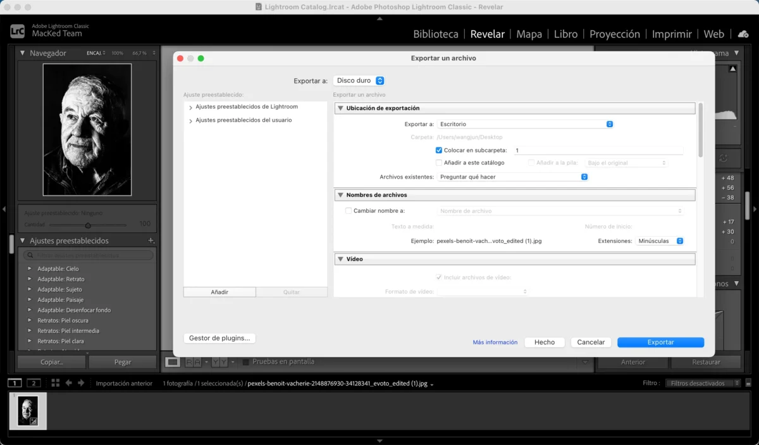Image resolution: width=759 pixels, height=445 pixels.
Task: Select the loupe view icon below the photo
Action: click(x=172, y=362)
